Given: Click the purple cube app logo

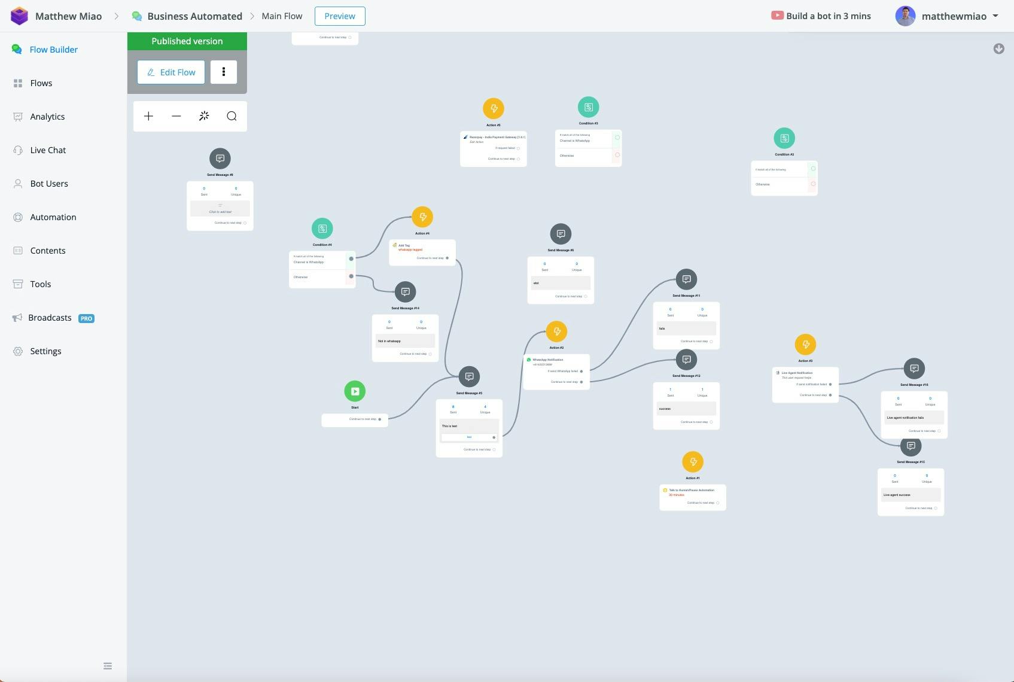Looking at the screenshot, I should click(x=19, y=16).
